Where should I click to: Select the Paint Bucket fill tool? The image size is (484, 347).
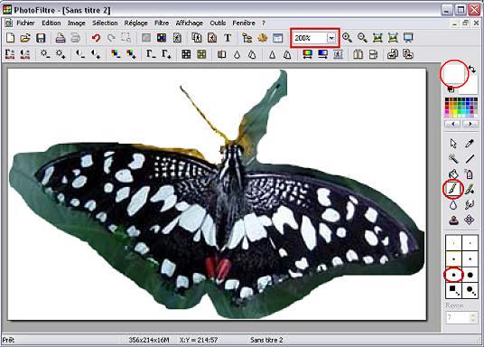(452, 174)
